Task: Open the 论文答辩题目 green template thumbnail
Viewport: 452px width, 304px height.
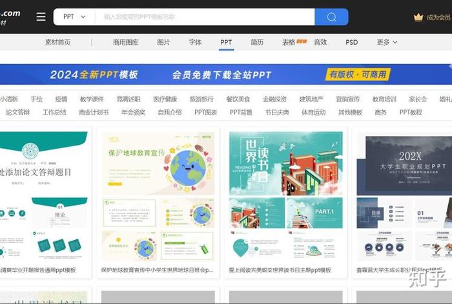Action: [44, 164]
